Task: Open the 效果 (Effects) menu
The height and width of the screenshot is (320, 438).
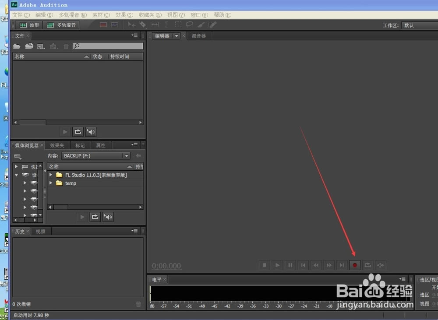Action: click(124, 14)
